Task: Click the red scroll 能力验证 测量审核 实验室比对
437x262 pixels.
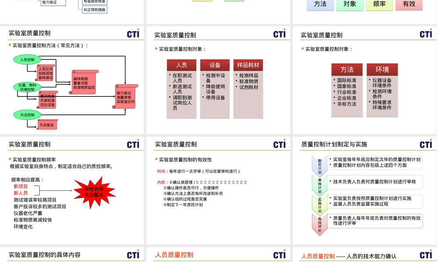Action: point(125,97)
